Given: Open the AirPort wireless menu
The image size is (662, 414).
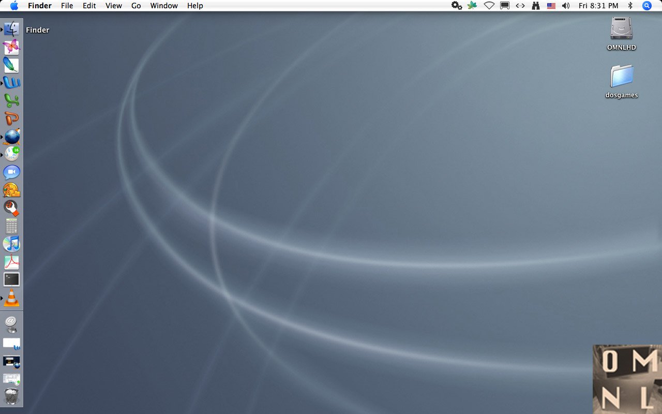Looking at the screenshot, I should click(489, 6).
